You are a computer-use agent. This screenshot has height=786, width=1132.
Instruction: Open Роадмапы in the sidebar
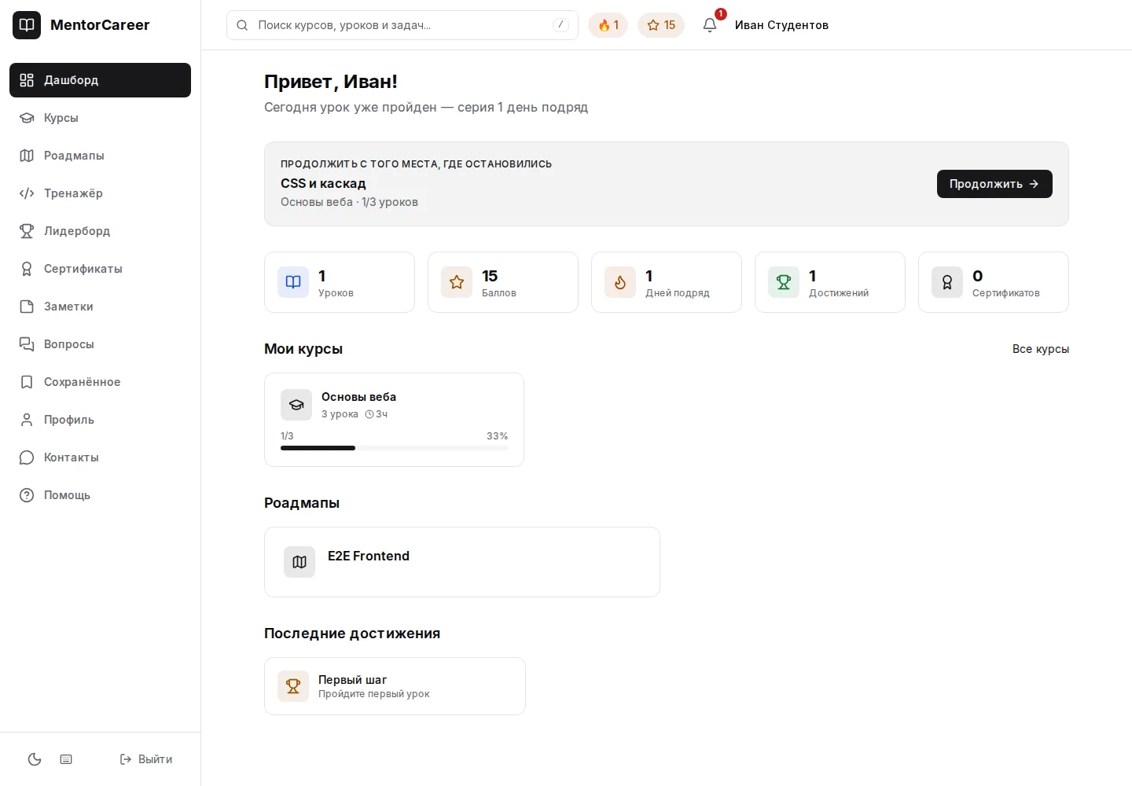100,156
